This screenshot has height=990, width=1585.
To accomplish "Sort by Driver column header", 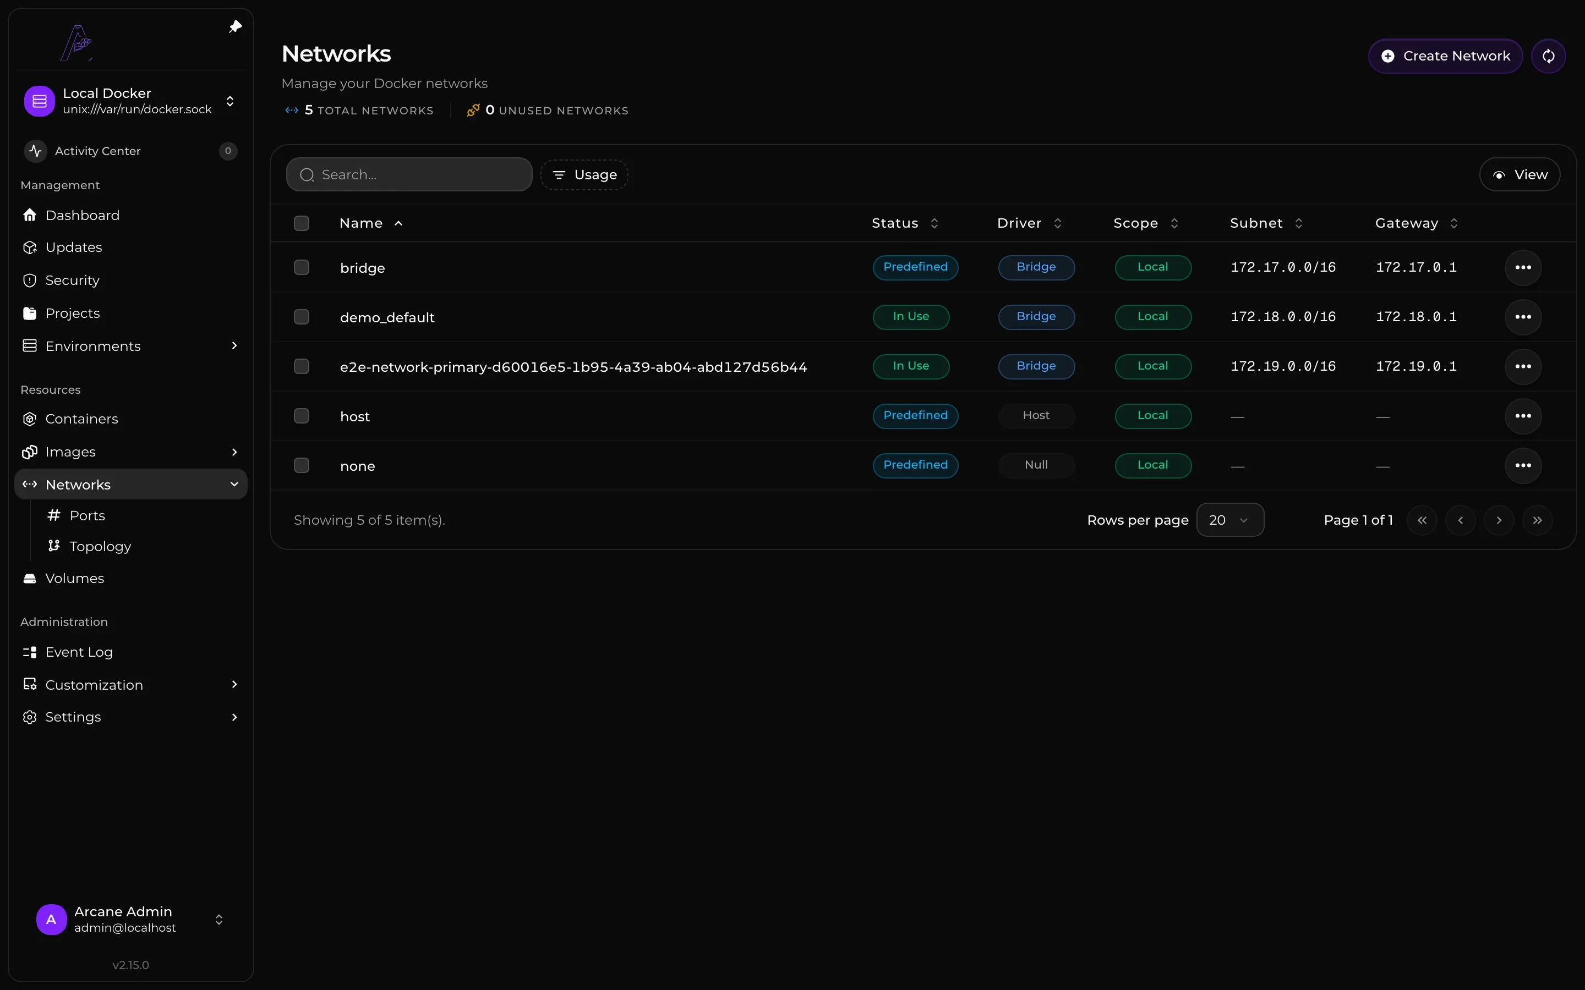I will click(1029, 223).
